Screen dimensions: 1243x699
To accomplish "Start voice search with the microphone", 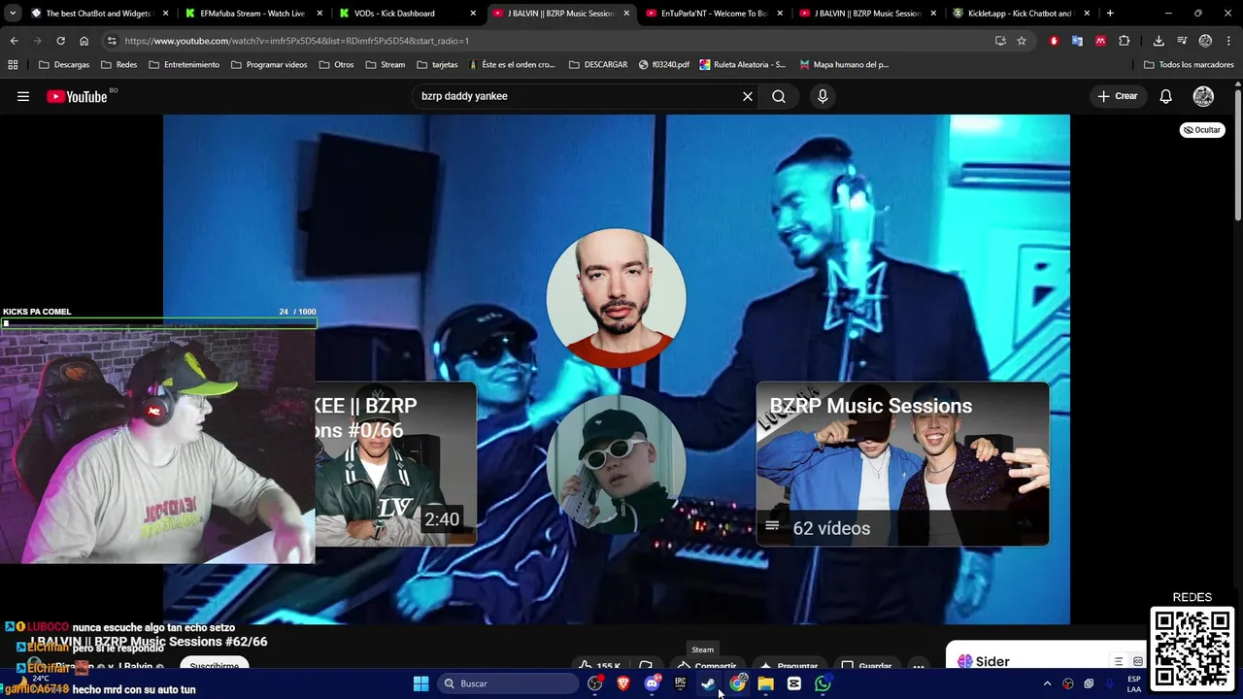I will pyautogui.click(x=823, y=96).
